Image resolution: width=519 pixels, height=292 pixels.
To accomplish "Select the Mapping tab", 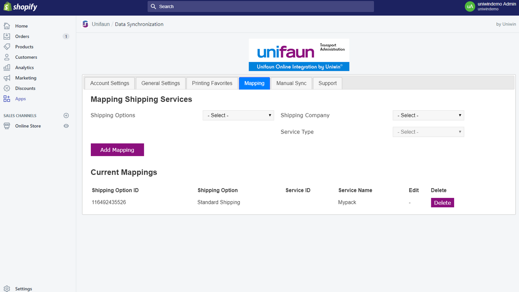I will point(254,83).
